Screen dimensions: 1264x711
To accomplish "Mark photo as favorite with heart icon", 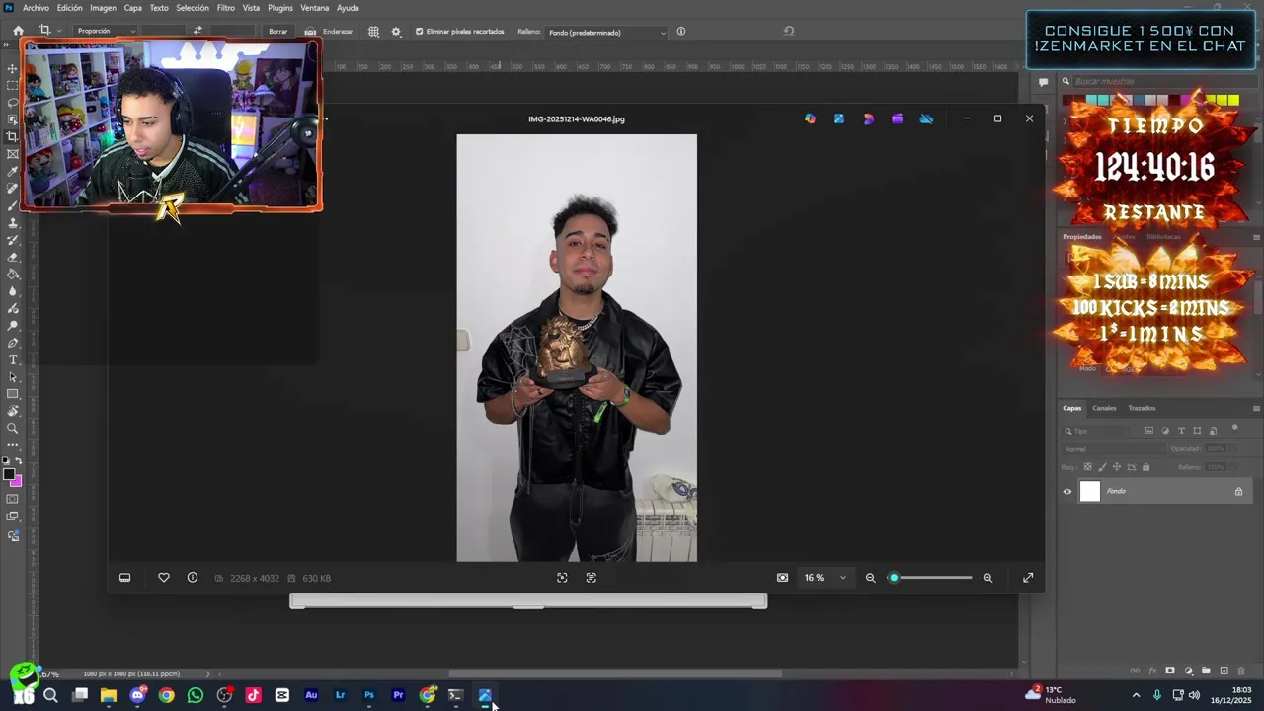I will [x=164, y=578].
